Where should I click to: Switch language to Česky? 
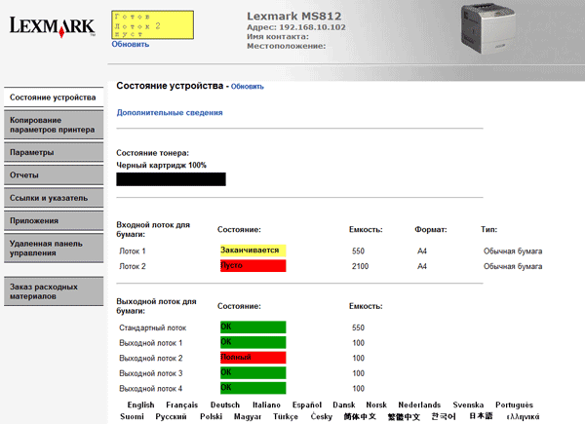(x=321, y=416)
